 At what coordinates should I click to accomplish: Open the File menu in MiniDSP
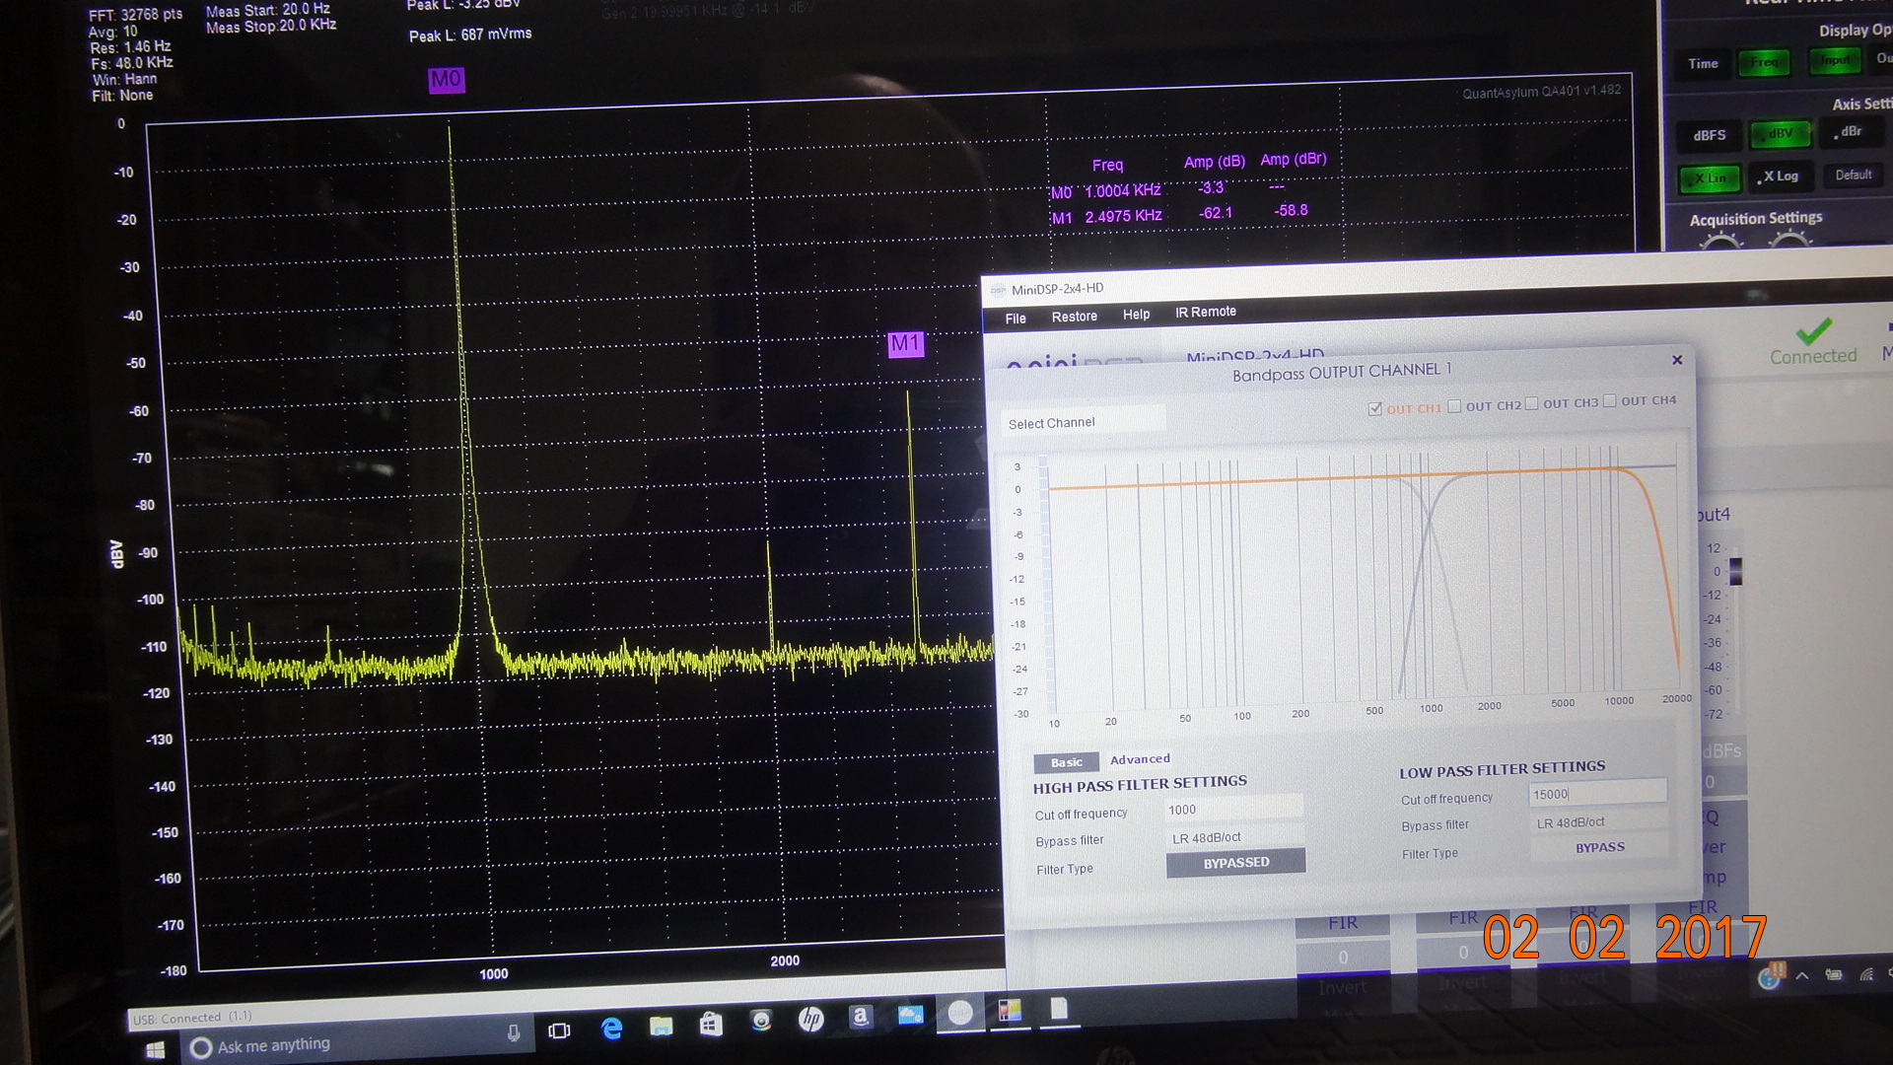coord(1016,319)
